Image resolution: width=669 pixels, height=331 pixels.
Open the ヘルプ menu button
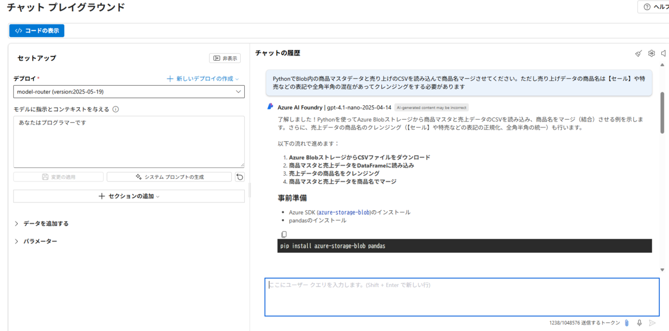click(655, 7)
